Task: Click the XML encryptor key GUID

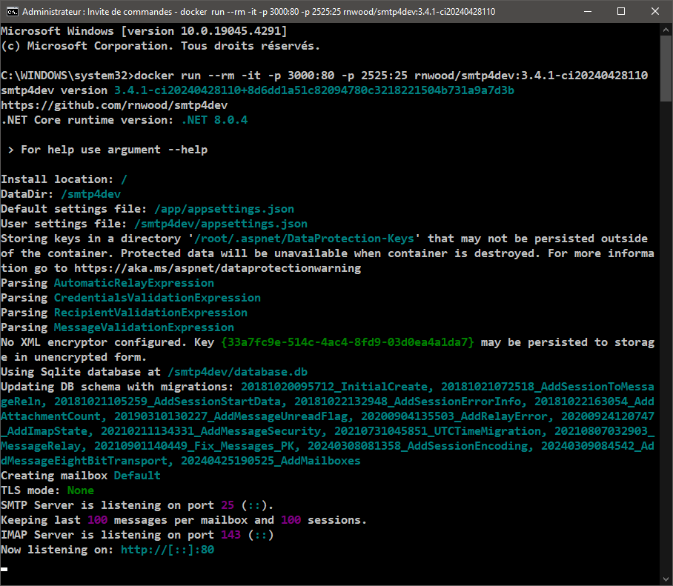Action: [x=348, y=342]
